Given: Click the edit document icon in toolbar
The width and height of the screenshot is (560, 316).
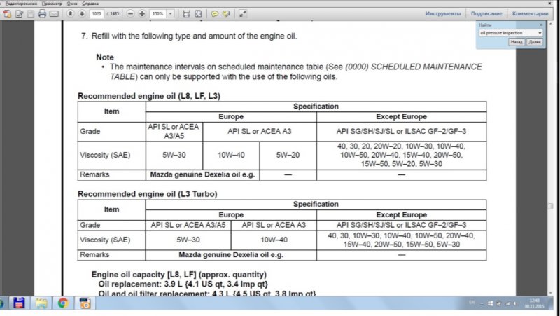Looking at the screenshot, I should tap(19, 13).
